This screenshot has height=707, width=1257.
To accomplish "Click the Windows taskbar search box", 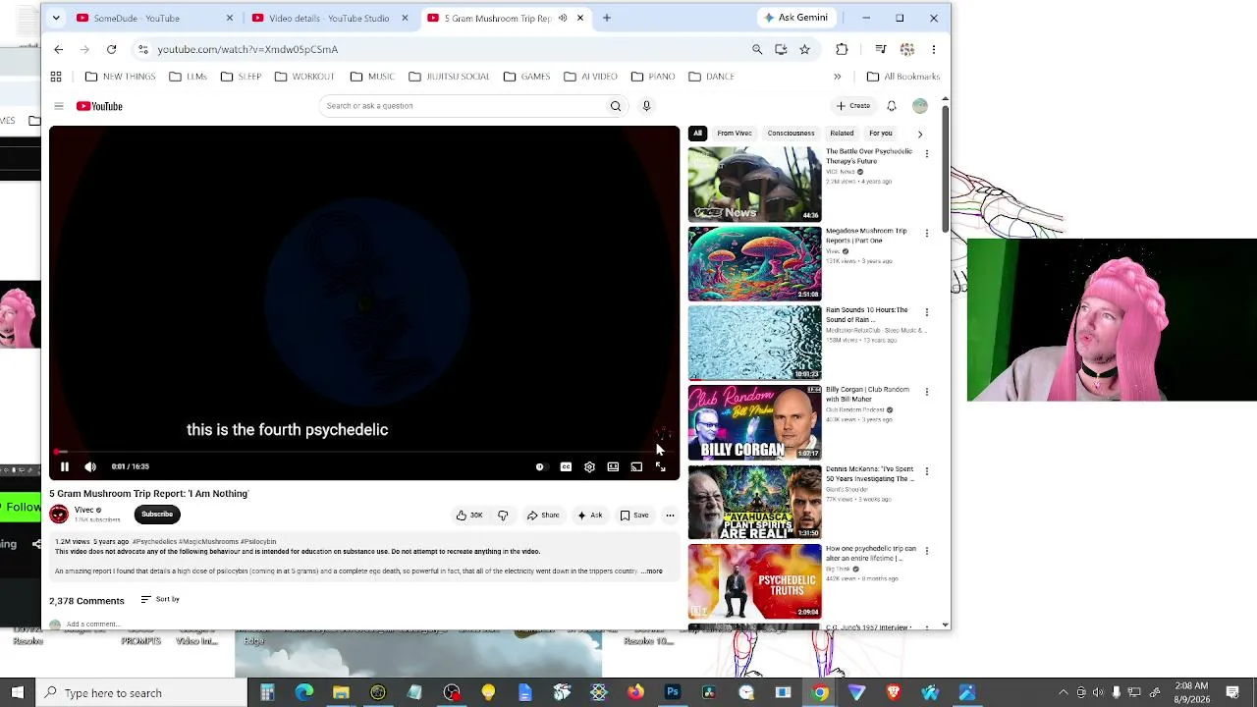I will [x=140, y=693].
